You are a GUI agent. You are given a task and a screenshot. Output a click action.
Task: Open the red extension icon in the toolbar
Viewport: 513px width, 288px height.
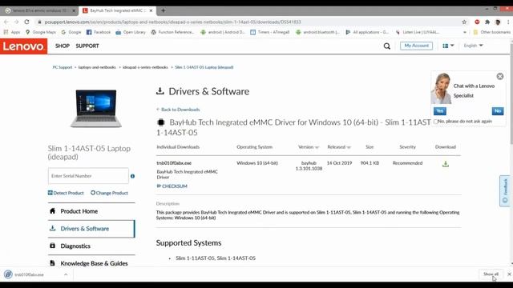[x=477, y=22]
